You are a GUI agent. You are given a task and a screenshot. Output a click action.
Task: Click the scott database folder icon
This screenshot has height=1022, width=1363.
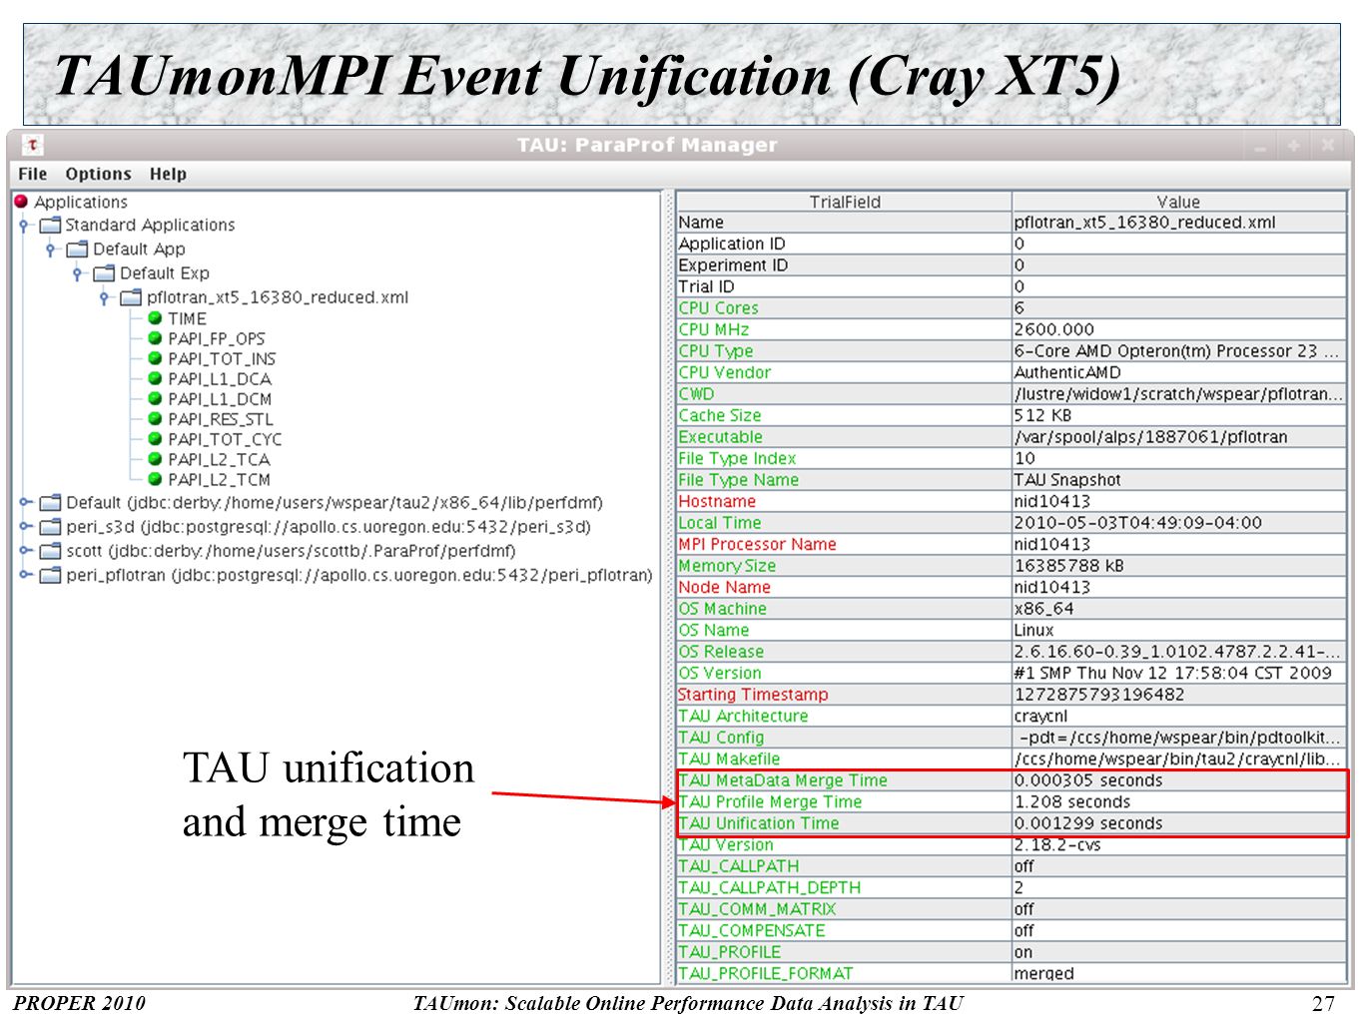click(50, 550)
